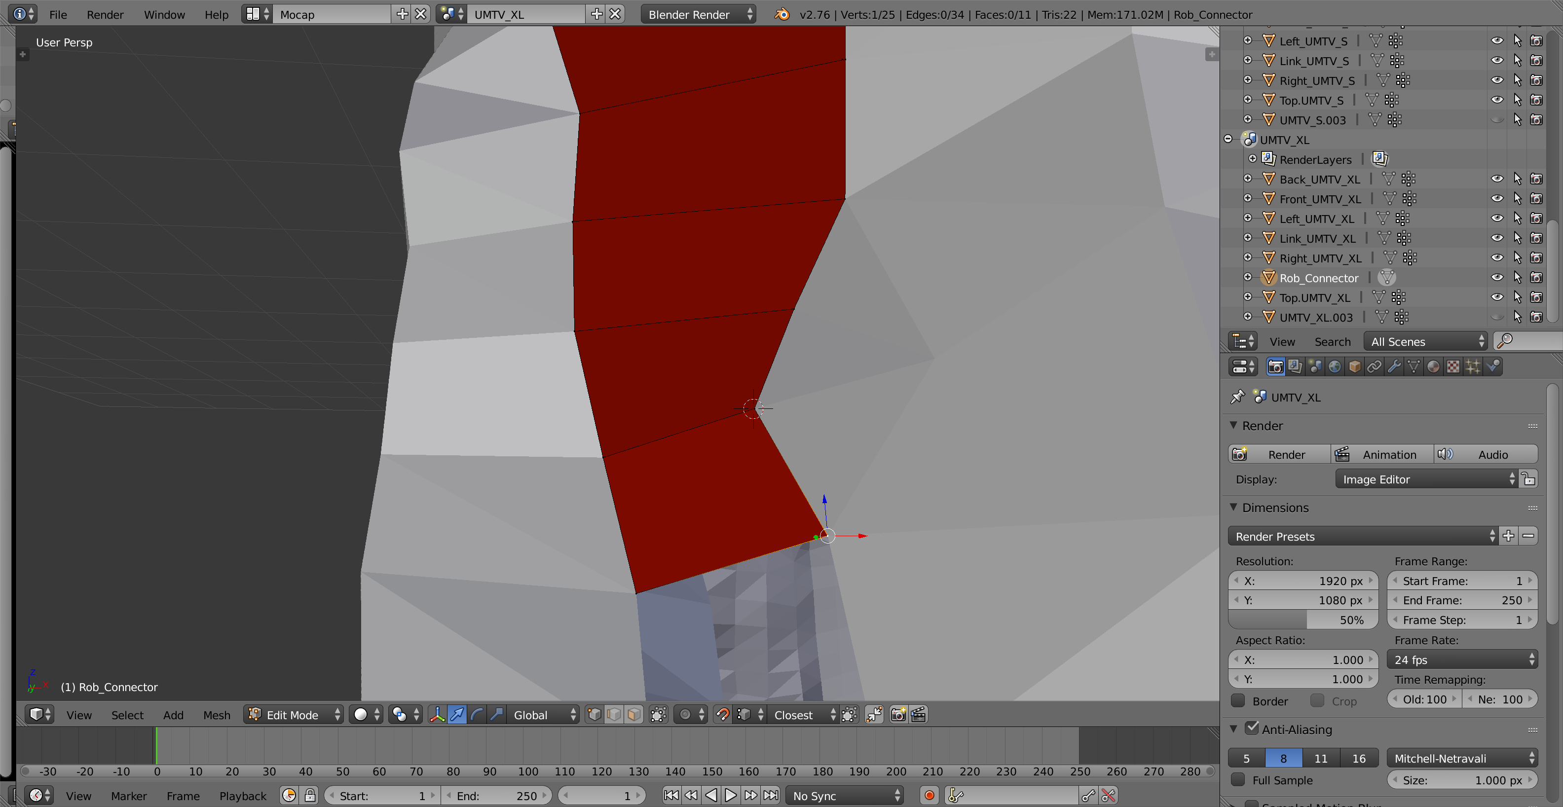Open the Render Presets dropdown
Screen dimensions: 1563x807
pyautogui.click(x=1363, y=536)
